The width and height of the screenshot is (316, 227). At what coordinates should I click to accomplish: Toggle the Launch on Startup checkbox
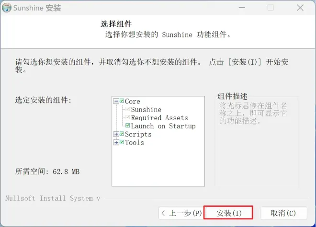pyautogui.click(x=127, y=125)
